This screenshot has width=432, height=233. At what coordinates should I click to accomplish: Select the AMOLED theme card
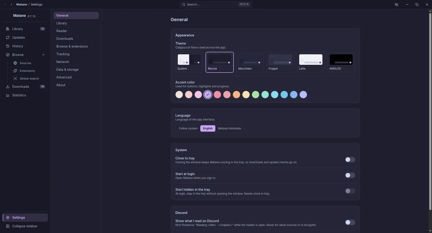pos(341,62)
